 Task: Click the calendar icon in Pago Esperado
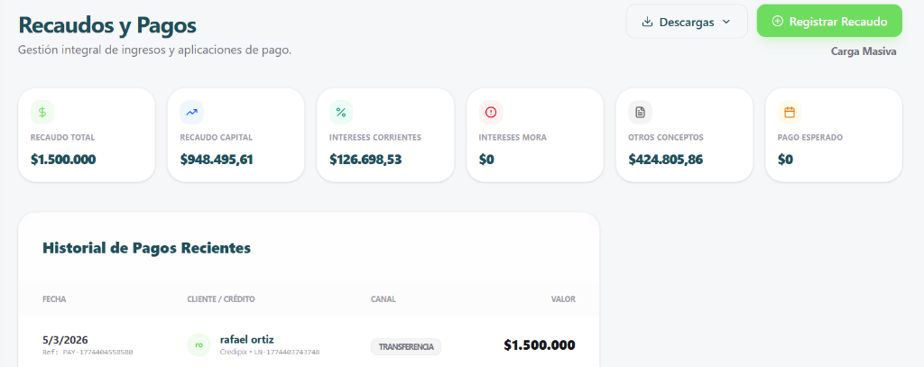(790, 112)
